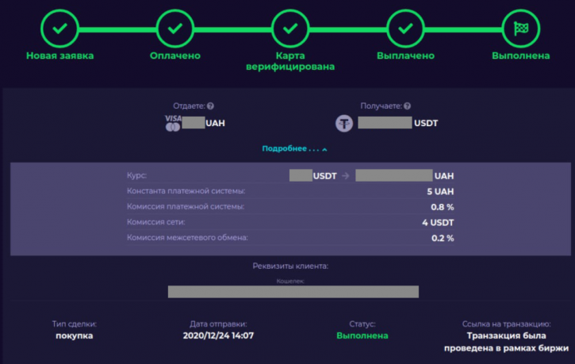
Task: Click the Visa Mastercard payment icon
Action: click(x=173, y=123)
